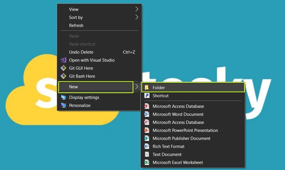Select Text Document entry
Image resolution: width=285 pixels, height=170 pixels.
point(193,154)
